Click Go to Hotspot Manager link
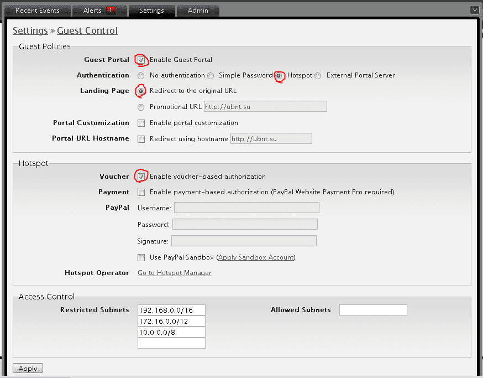The height and width of the screenshot is (378, 483). [175, 273]
